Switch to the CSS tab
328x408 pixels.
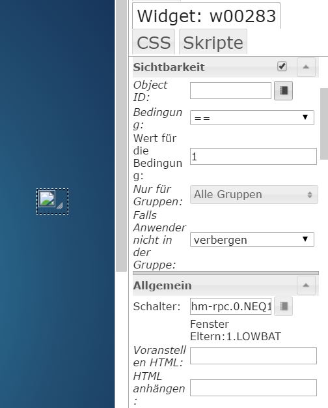point(154,42)
